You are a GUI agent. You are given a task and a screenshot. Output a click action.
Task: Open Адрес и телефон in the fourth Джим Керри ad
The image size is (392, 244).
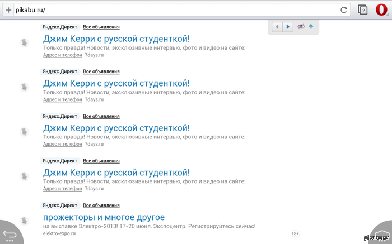pyautogui.click(x=63, y=189)
